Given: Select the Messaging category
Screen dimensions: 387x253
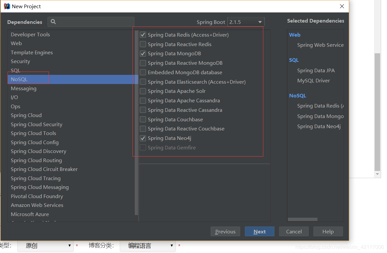Looking at the screenshot, I should click(24, 88).
